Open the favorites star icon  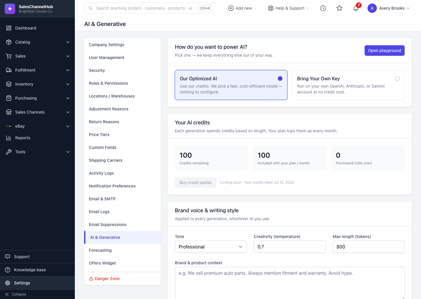tap(339, 8)
